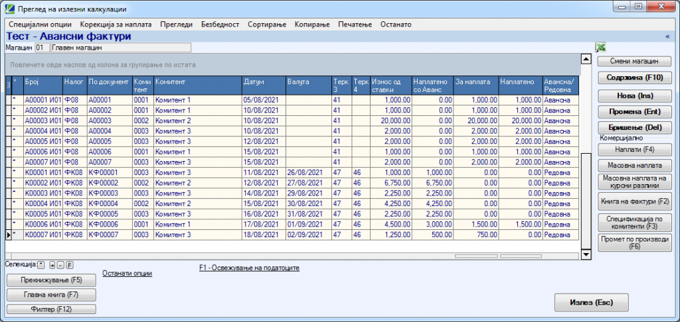Select row A00001 И01
The image size is (680, 322).
click(292, 100)
